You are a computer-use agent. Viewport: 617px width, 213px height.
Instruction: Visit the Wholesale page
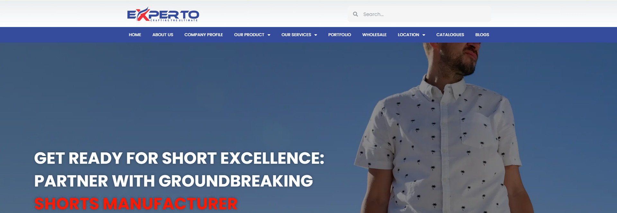click(x=374, y=35)
